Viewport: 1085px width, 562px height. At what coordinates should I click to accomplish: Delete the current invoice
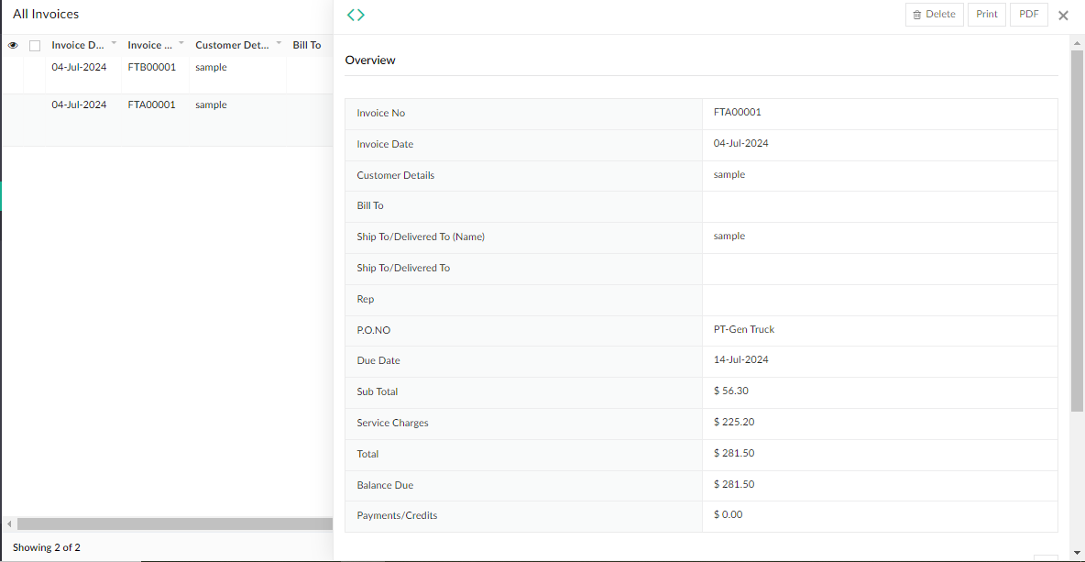(x=934, y=15)
